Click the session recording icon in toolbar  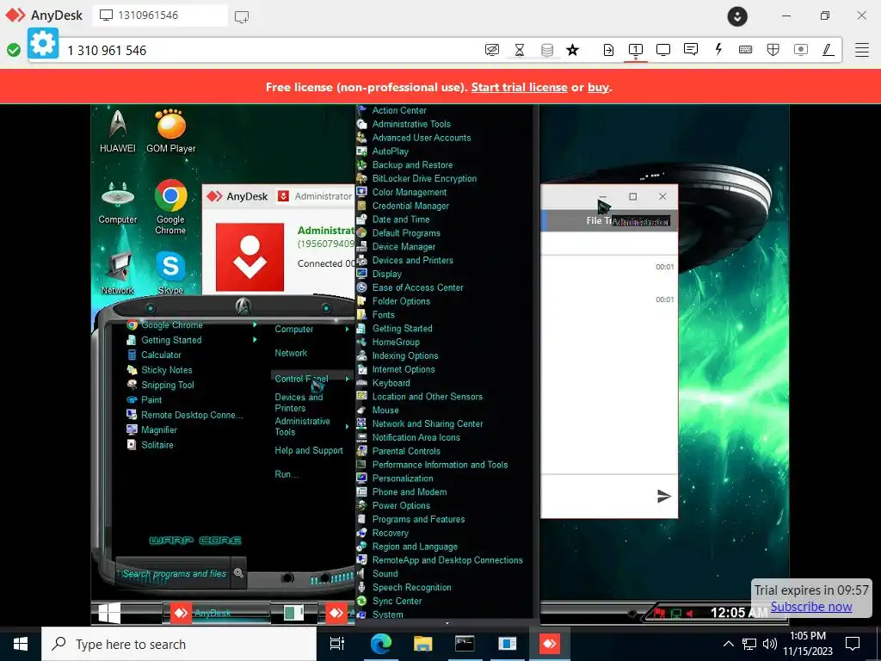pos(801,50)
